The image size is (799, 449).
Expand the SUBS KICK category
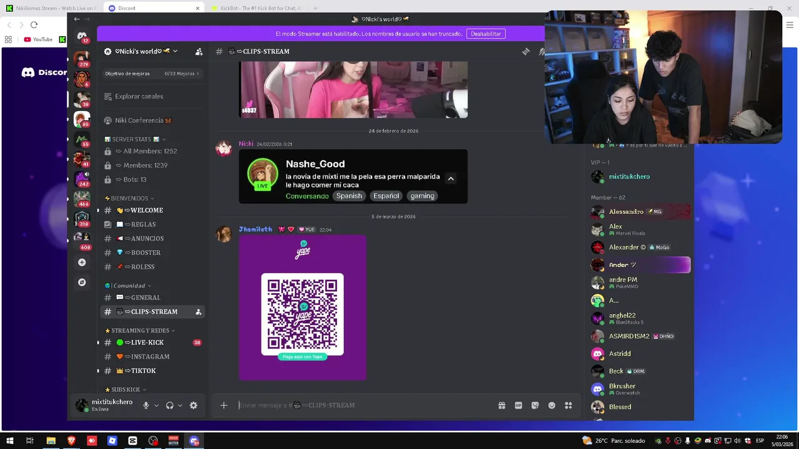125,390
